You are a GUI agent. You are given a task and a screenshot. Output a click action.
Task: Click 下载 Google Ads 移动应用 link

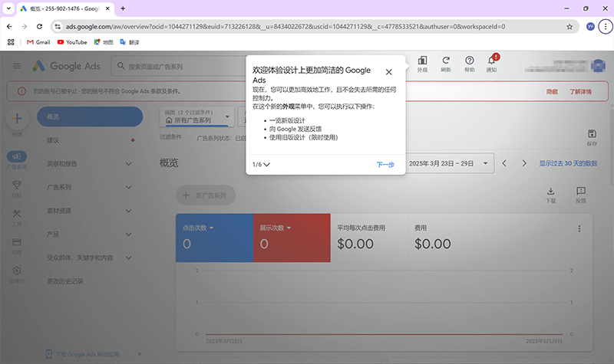(x=87, y=354)
